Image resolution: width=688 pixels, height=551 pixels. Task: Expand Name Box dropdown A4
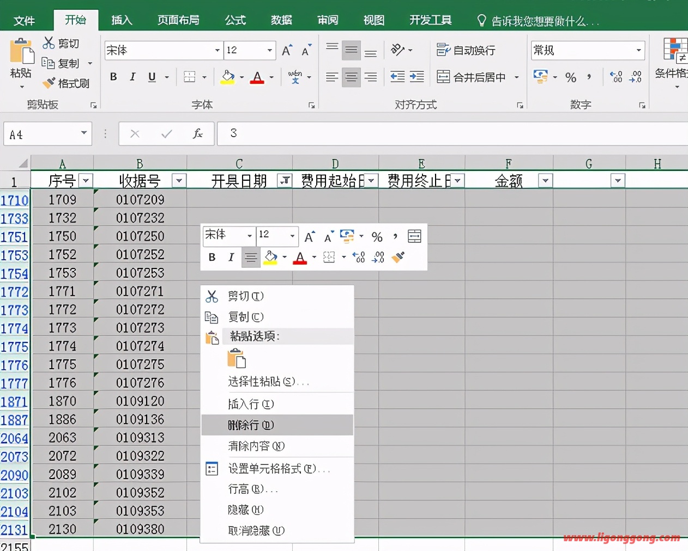point(84,133)
